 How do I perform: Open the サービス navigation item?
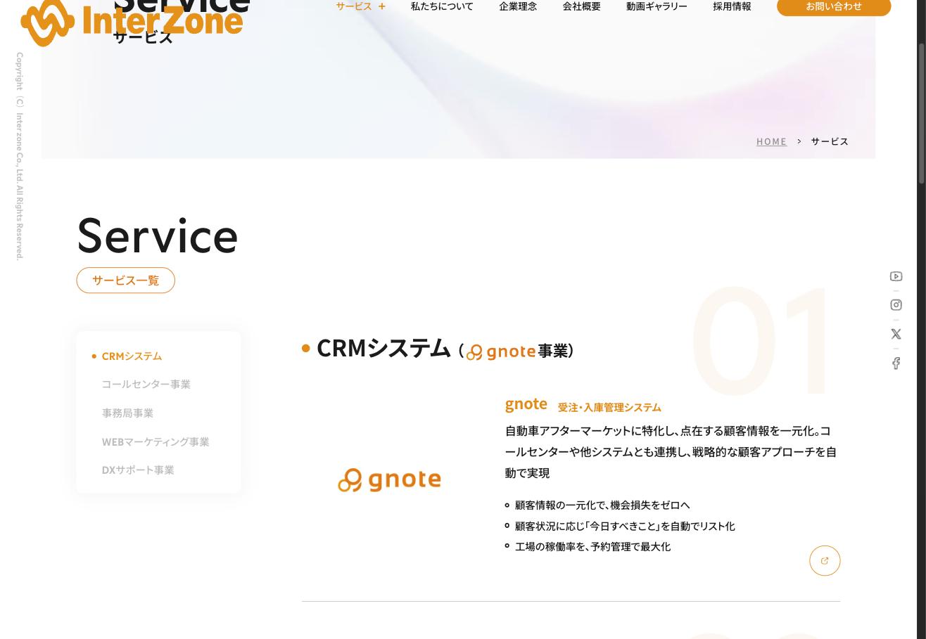pyautogui.click(x=354, y=6)
